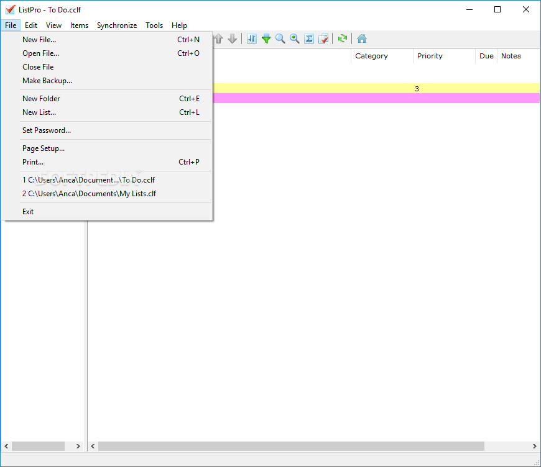Choose Print... menu entry
Viewport: 541px width, 467px height.
click(x=107, y=162)
